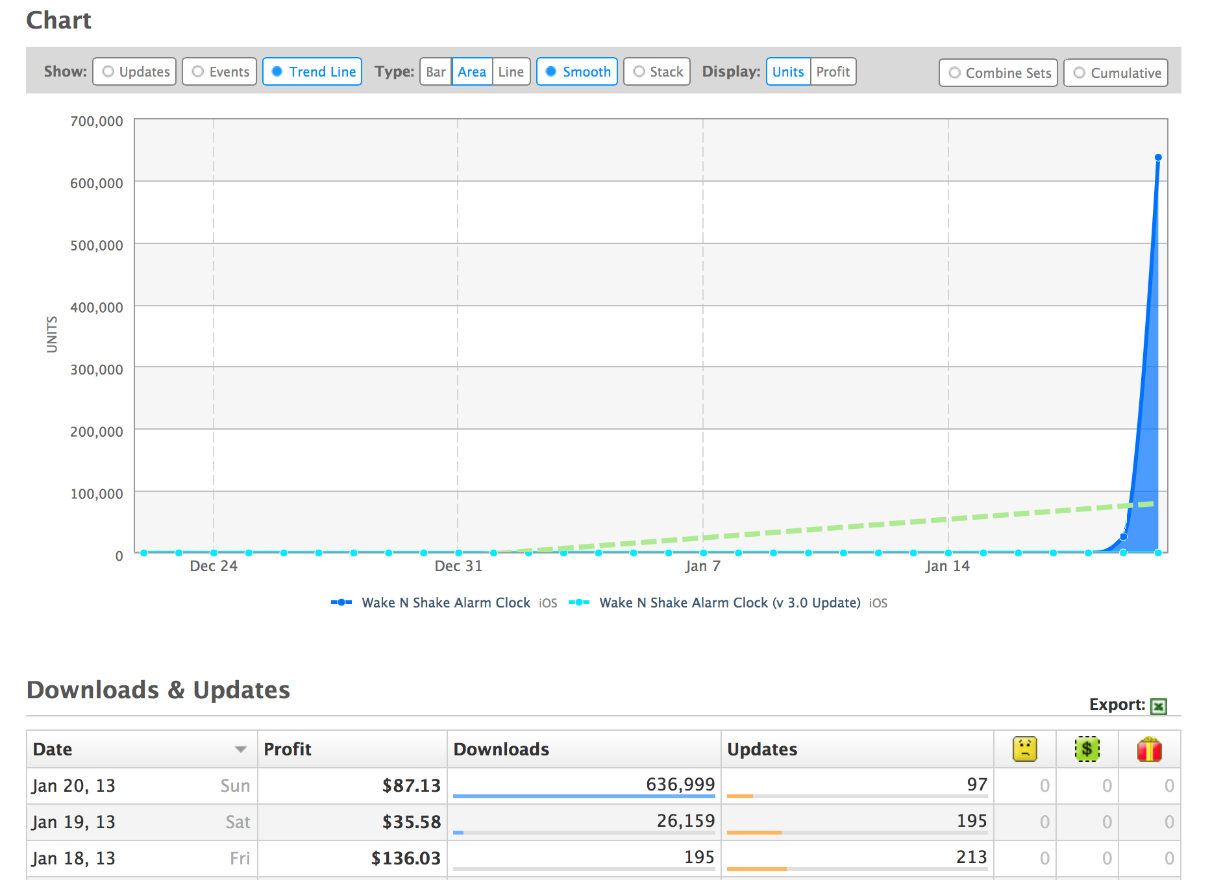The image size is (1210, 880).
Task: Click the orange updates bar for Jan 19
Action: coord(754,833)
